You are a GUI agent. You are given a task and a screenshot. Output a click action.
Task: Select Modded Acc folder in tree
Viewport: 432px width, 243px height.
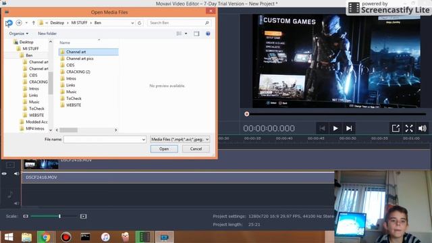(36, 122)
